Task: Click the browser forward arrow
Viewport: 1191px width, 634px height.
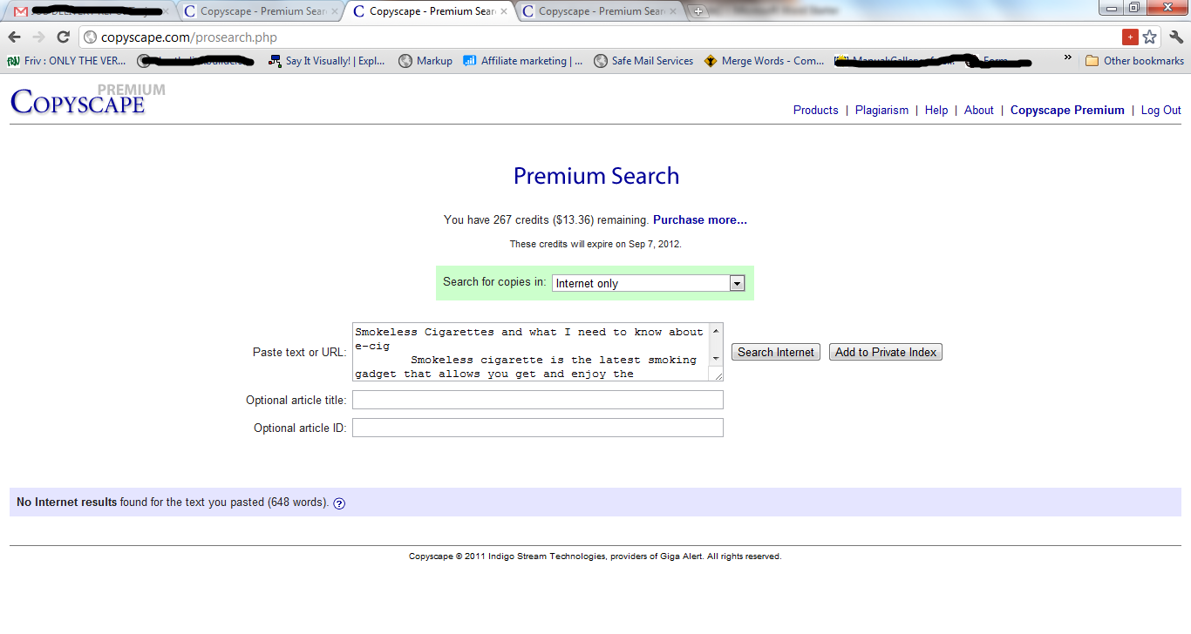Action: (x=38, y=37)
